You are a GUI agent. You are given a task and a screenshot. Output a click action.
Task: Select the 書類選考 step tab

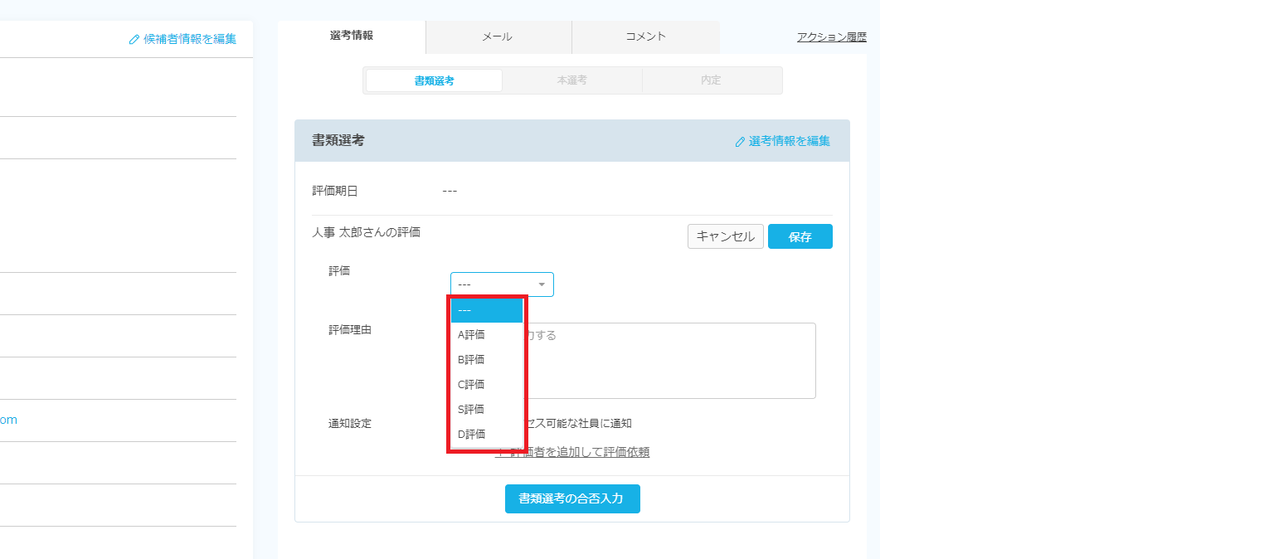click(434, 80)
